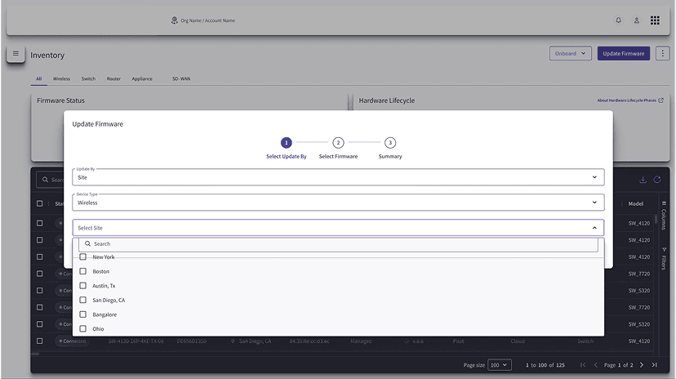The width and height of the screenshot is (676, 379).
Task: Go to the previous page arrow
Action: click(596, 365)
